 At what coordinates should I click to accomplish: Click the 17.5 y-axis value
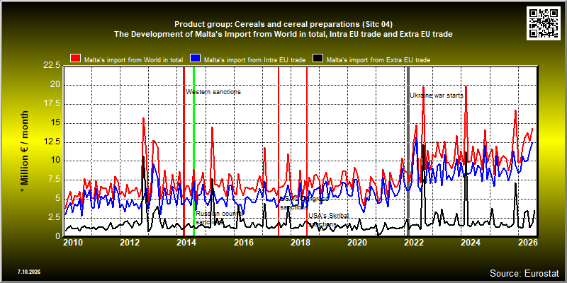click(x=53, y=103)
